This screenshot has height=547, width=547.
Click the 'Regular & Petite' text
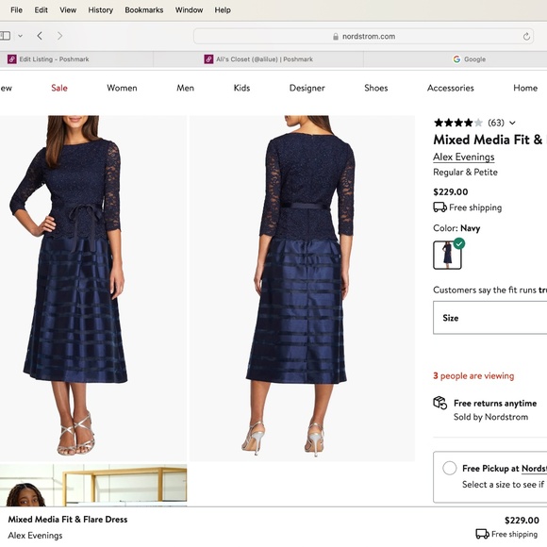(465, 172)
